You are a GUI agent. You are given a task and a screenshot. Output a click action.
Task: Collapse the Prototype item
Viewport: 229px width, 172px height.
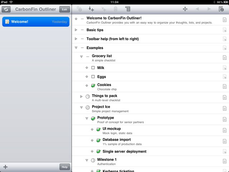(x=87, y=118)
